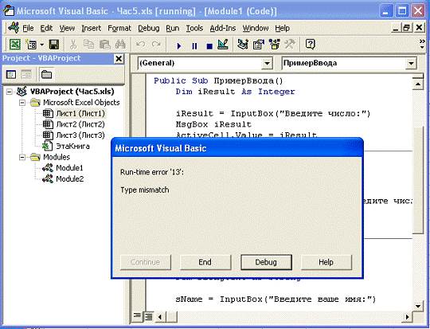430x329 pixels.
Task: Click the MsgBox iResult code line
Action: pyautogui.click(x=213, y=124)
